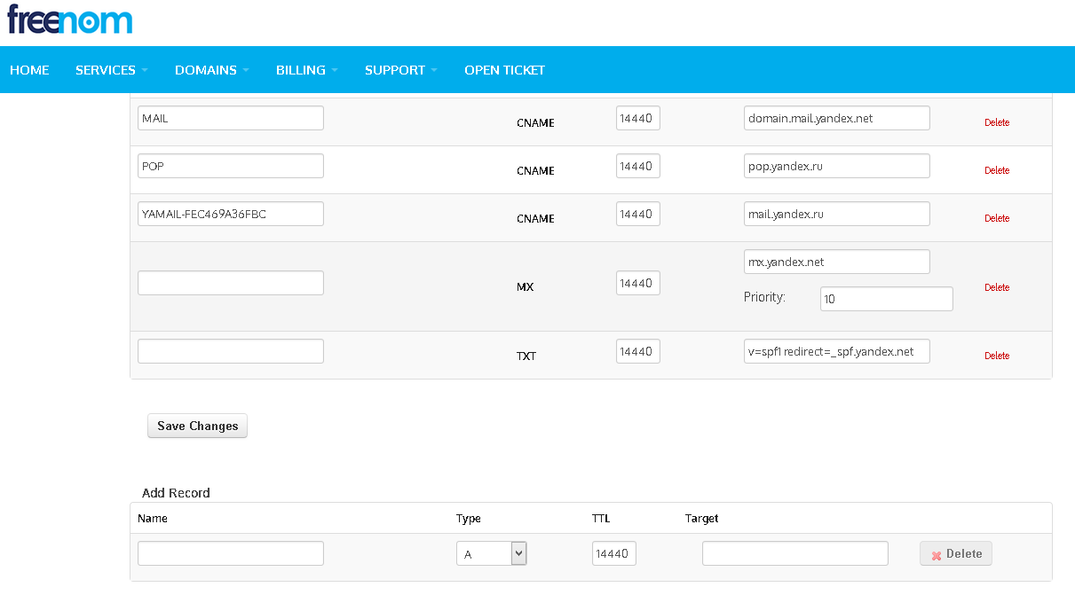This screenshot has height=595, width=1075.
Task: Click the YAMAIL-FEC469A36FBC name field
Action: [x=231, y=214]
